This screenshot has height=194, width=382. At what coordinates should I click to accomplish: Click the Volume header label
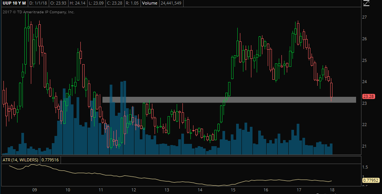(150, 3)
